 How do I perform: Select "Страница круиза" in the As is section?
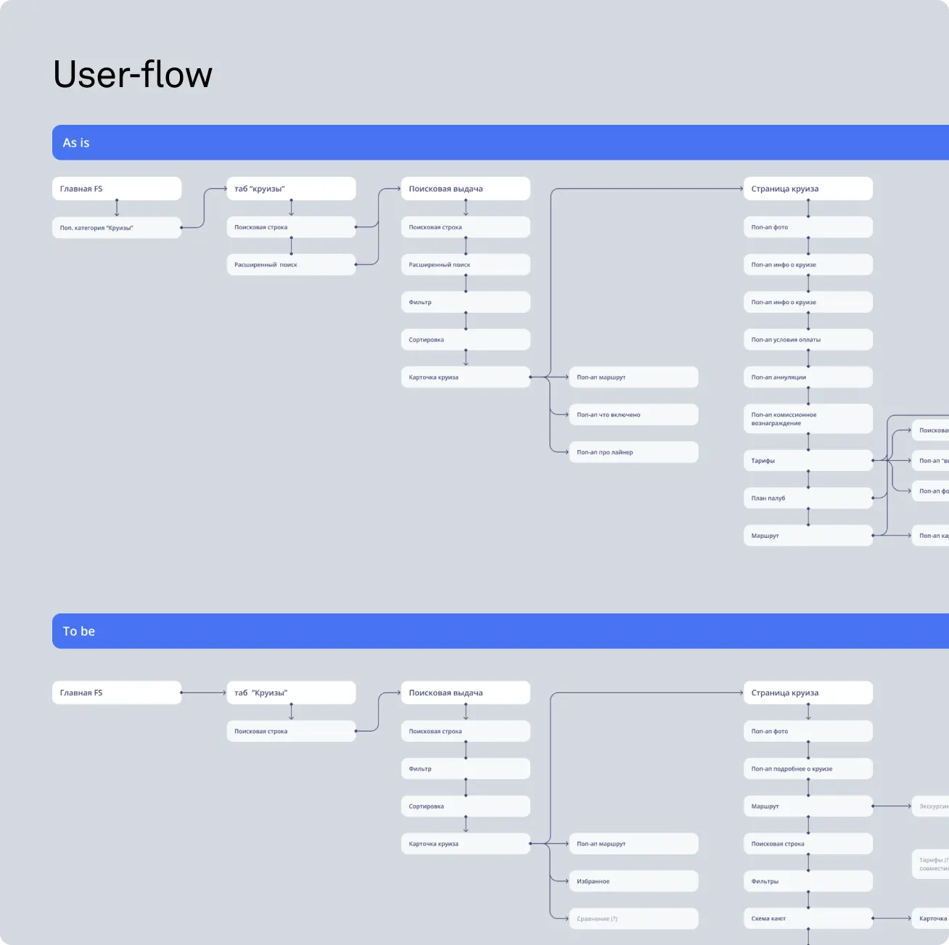pos(808,189)
